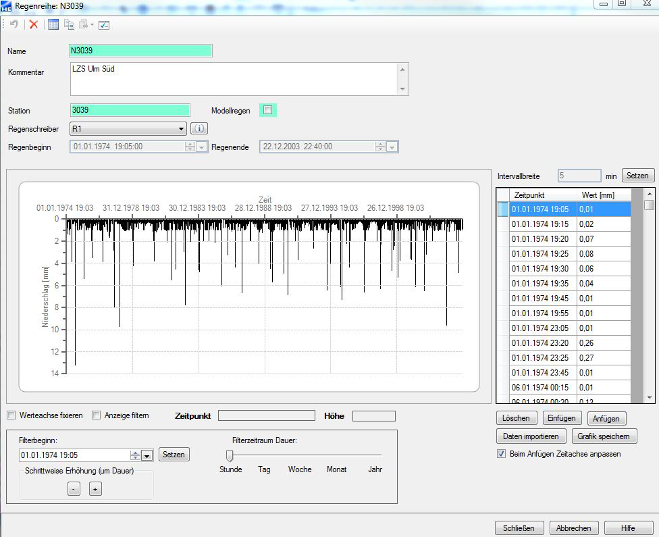
Task: Open the table view toolbar icon
Action: pos(53,25)
